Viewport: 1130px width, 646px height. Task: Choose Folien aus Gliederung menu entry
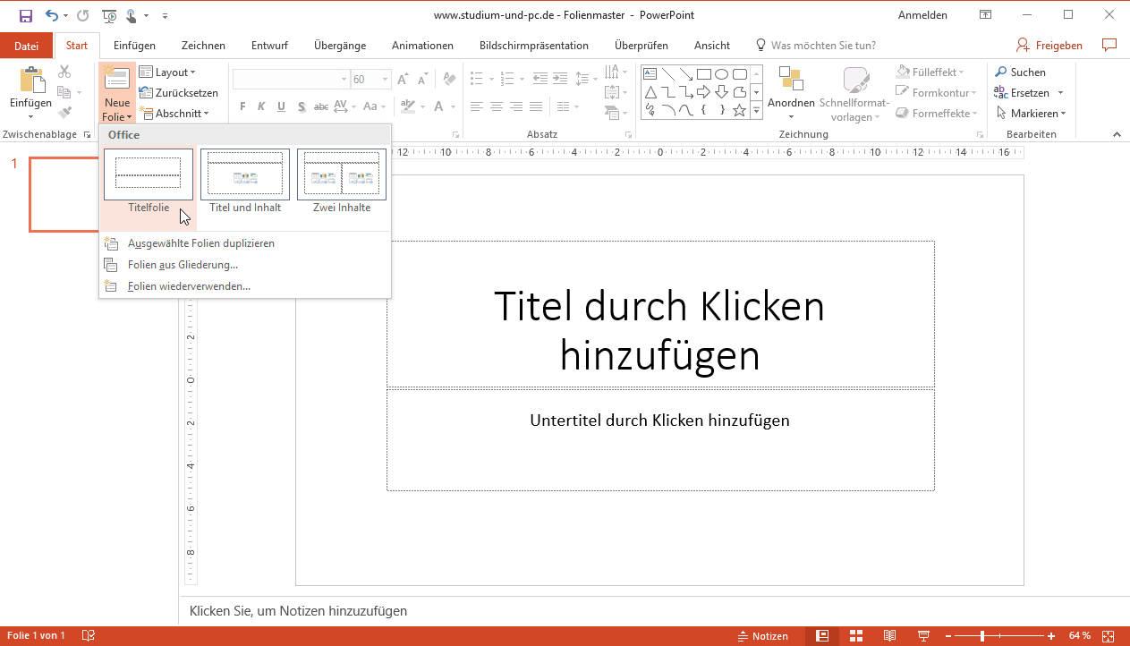183,265
